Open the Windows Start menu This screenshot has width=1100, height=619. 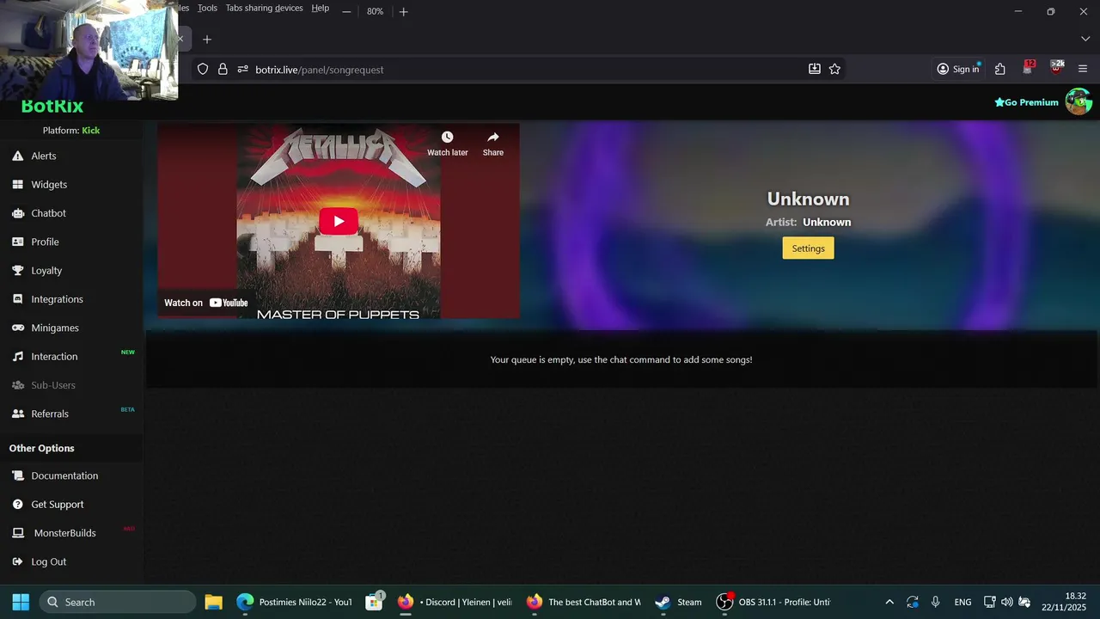(x=21, y=602)
